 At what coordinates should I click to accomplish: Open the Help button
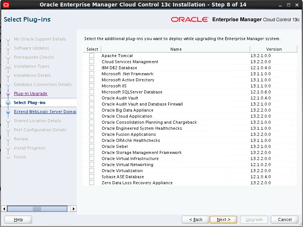[19, 219]
